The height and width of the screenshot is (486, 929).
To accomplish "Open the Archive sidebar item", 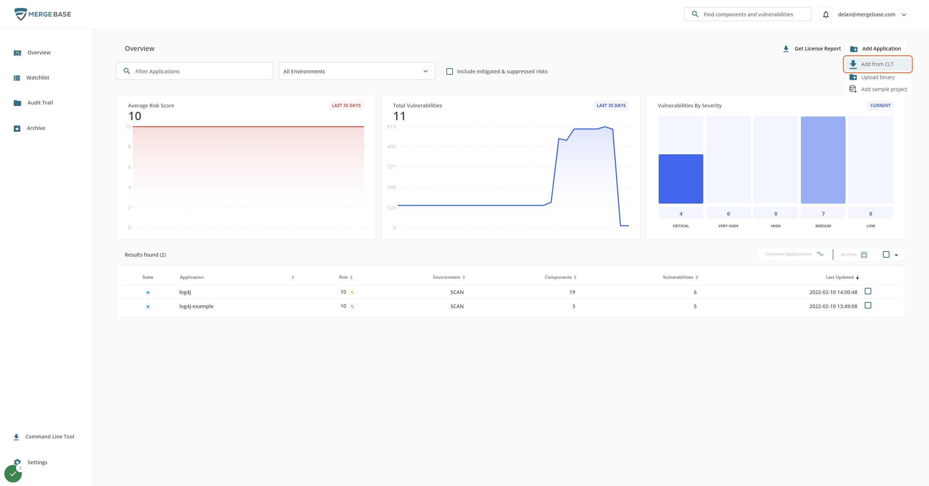I will pos(29,128).
